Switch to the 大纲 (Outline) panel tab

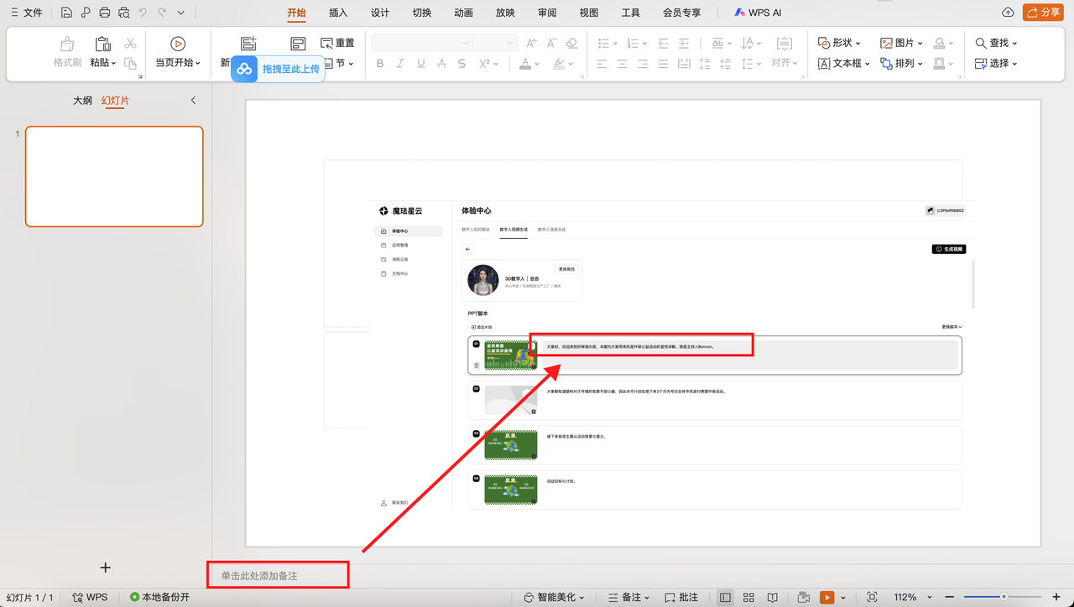[x=82, y=101]
